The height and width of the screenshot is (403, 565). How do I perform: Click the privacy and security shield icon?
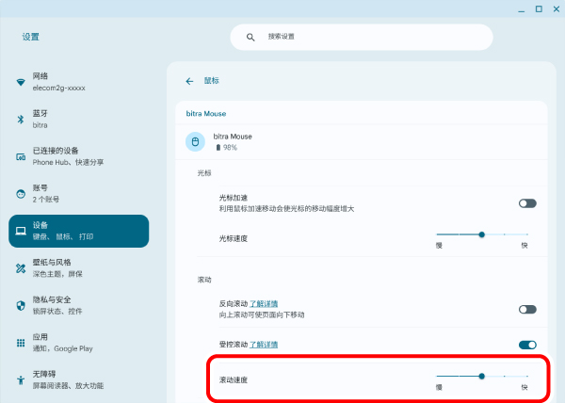pyautogui.click(x=21, y=305)
